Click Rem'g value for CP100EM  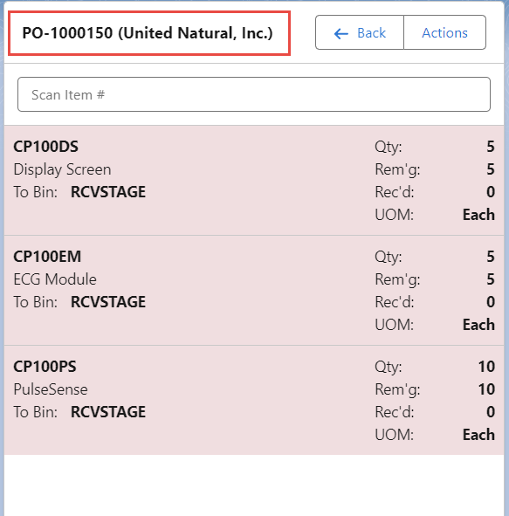click(x=491, y=279)
